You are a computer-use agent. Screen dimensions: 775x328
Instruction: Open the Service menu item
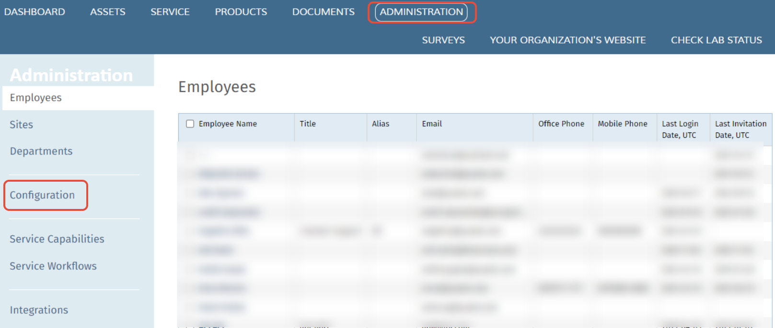pyautogui.click(x=170, y=12)
